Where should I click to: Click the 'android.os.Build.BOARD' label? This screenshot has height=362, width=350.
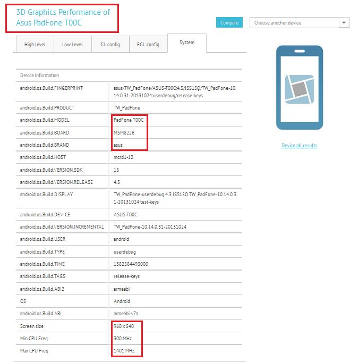[x=44, y=132]
